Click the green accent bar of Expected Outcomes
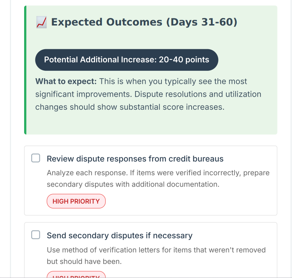292x278 pixels. coord(25,70)
